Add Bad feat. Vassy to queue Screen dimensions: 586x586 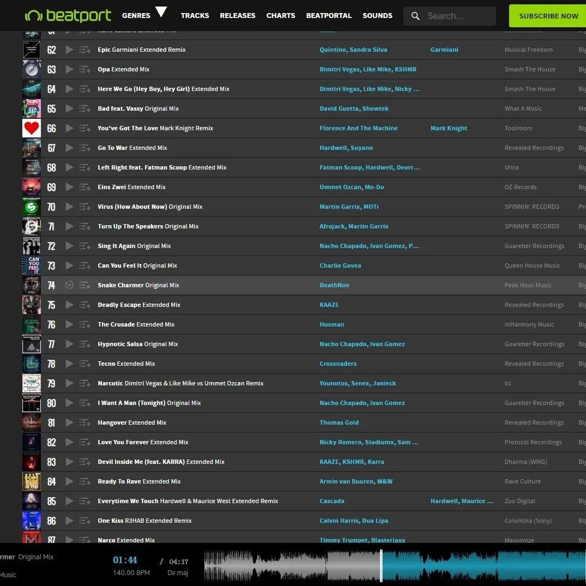85,109
